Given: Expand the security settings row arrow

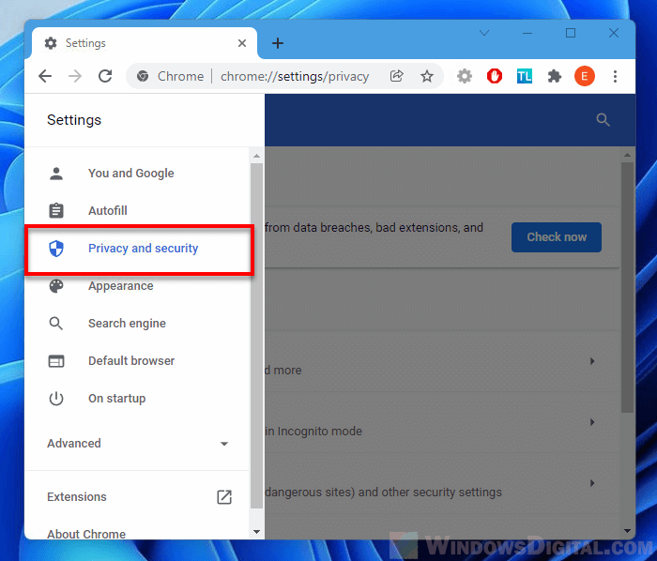Looking at the screenshot, I should [592, 483].
